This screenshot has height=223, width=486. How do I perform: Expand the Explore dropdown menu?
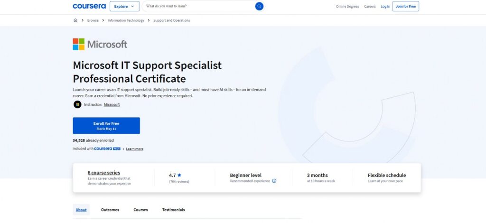coord(124,6)
